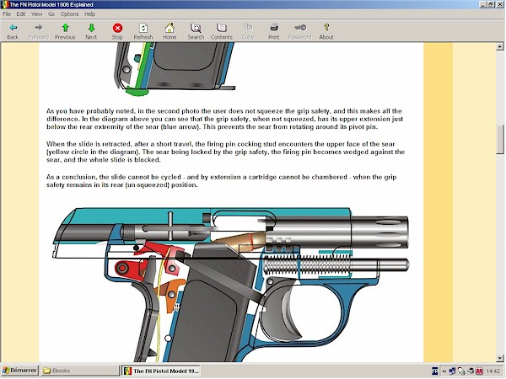The height and width of the screenshot is (379, 506).
Task: Open the Edit menu
Action: 21,14
